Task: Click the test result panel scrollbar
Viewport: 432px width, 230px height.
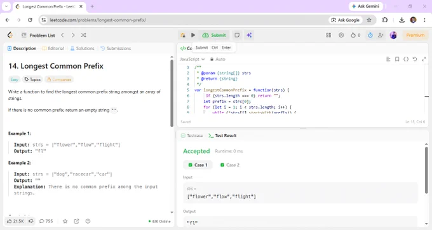Action: [x=426, y=170]
